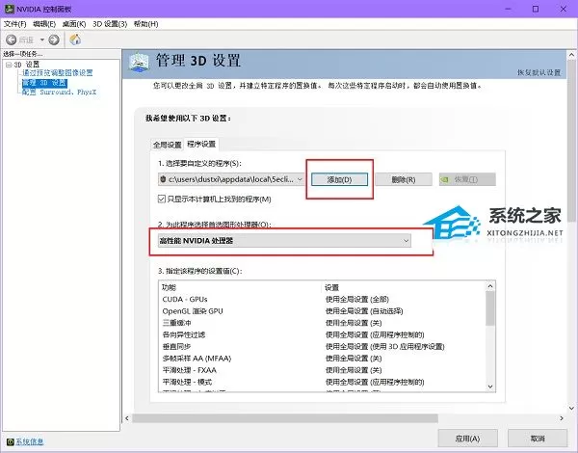Toggle 只显示本计算机上找到的程序 checkbox
578x453 pixels.
[x=162, y=200]
